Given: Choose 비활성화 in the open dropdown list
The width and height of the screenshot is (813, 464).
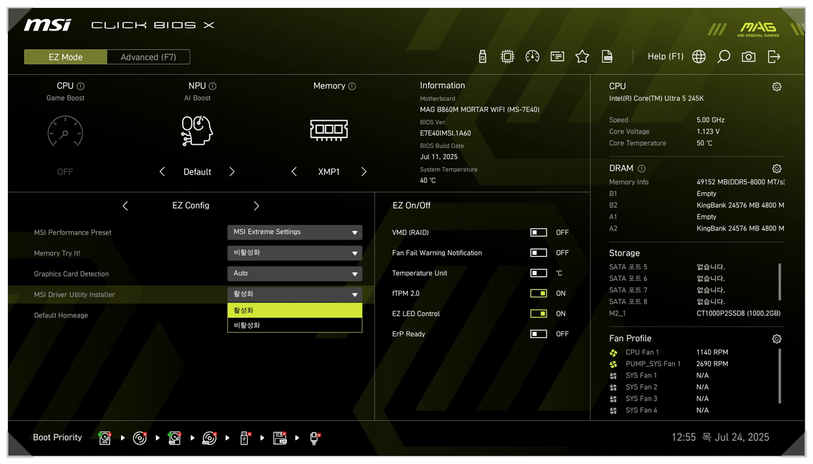Looking at the screenshot, I should pyautogui.click(x=294, y=325).
